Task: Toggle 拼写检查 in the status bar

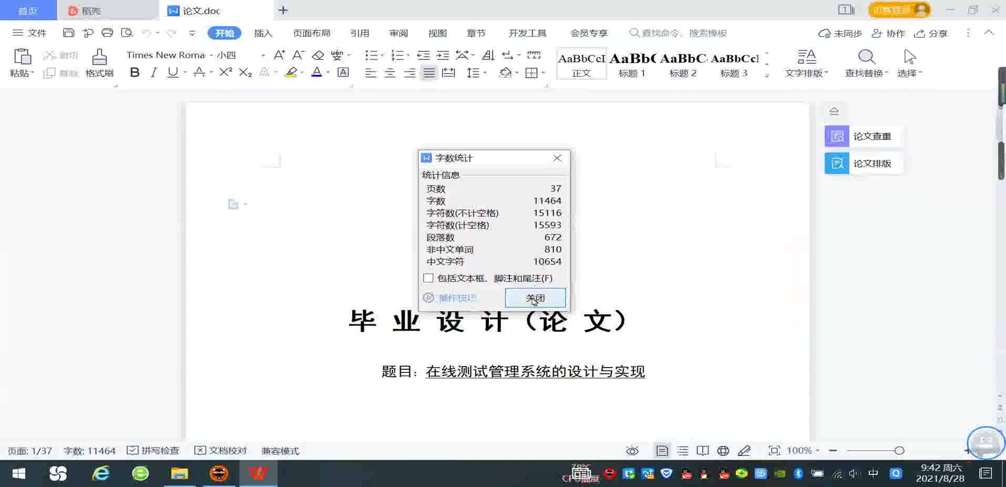Action: click(x=153, y=451)
